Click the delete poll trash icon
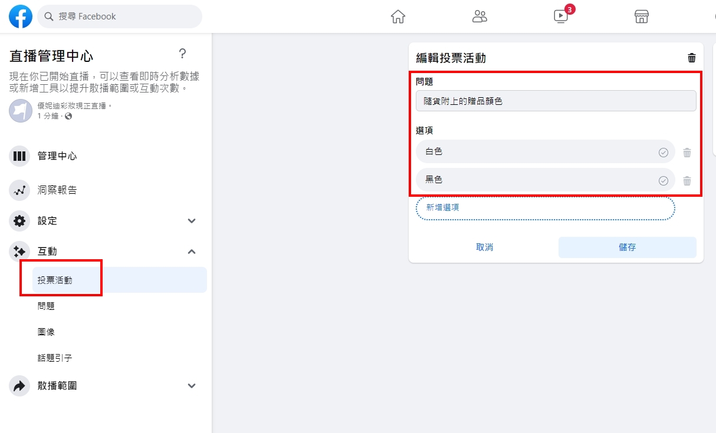 [x=692, y=57]
